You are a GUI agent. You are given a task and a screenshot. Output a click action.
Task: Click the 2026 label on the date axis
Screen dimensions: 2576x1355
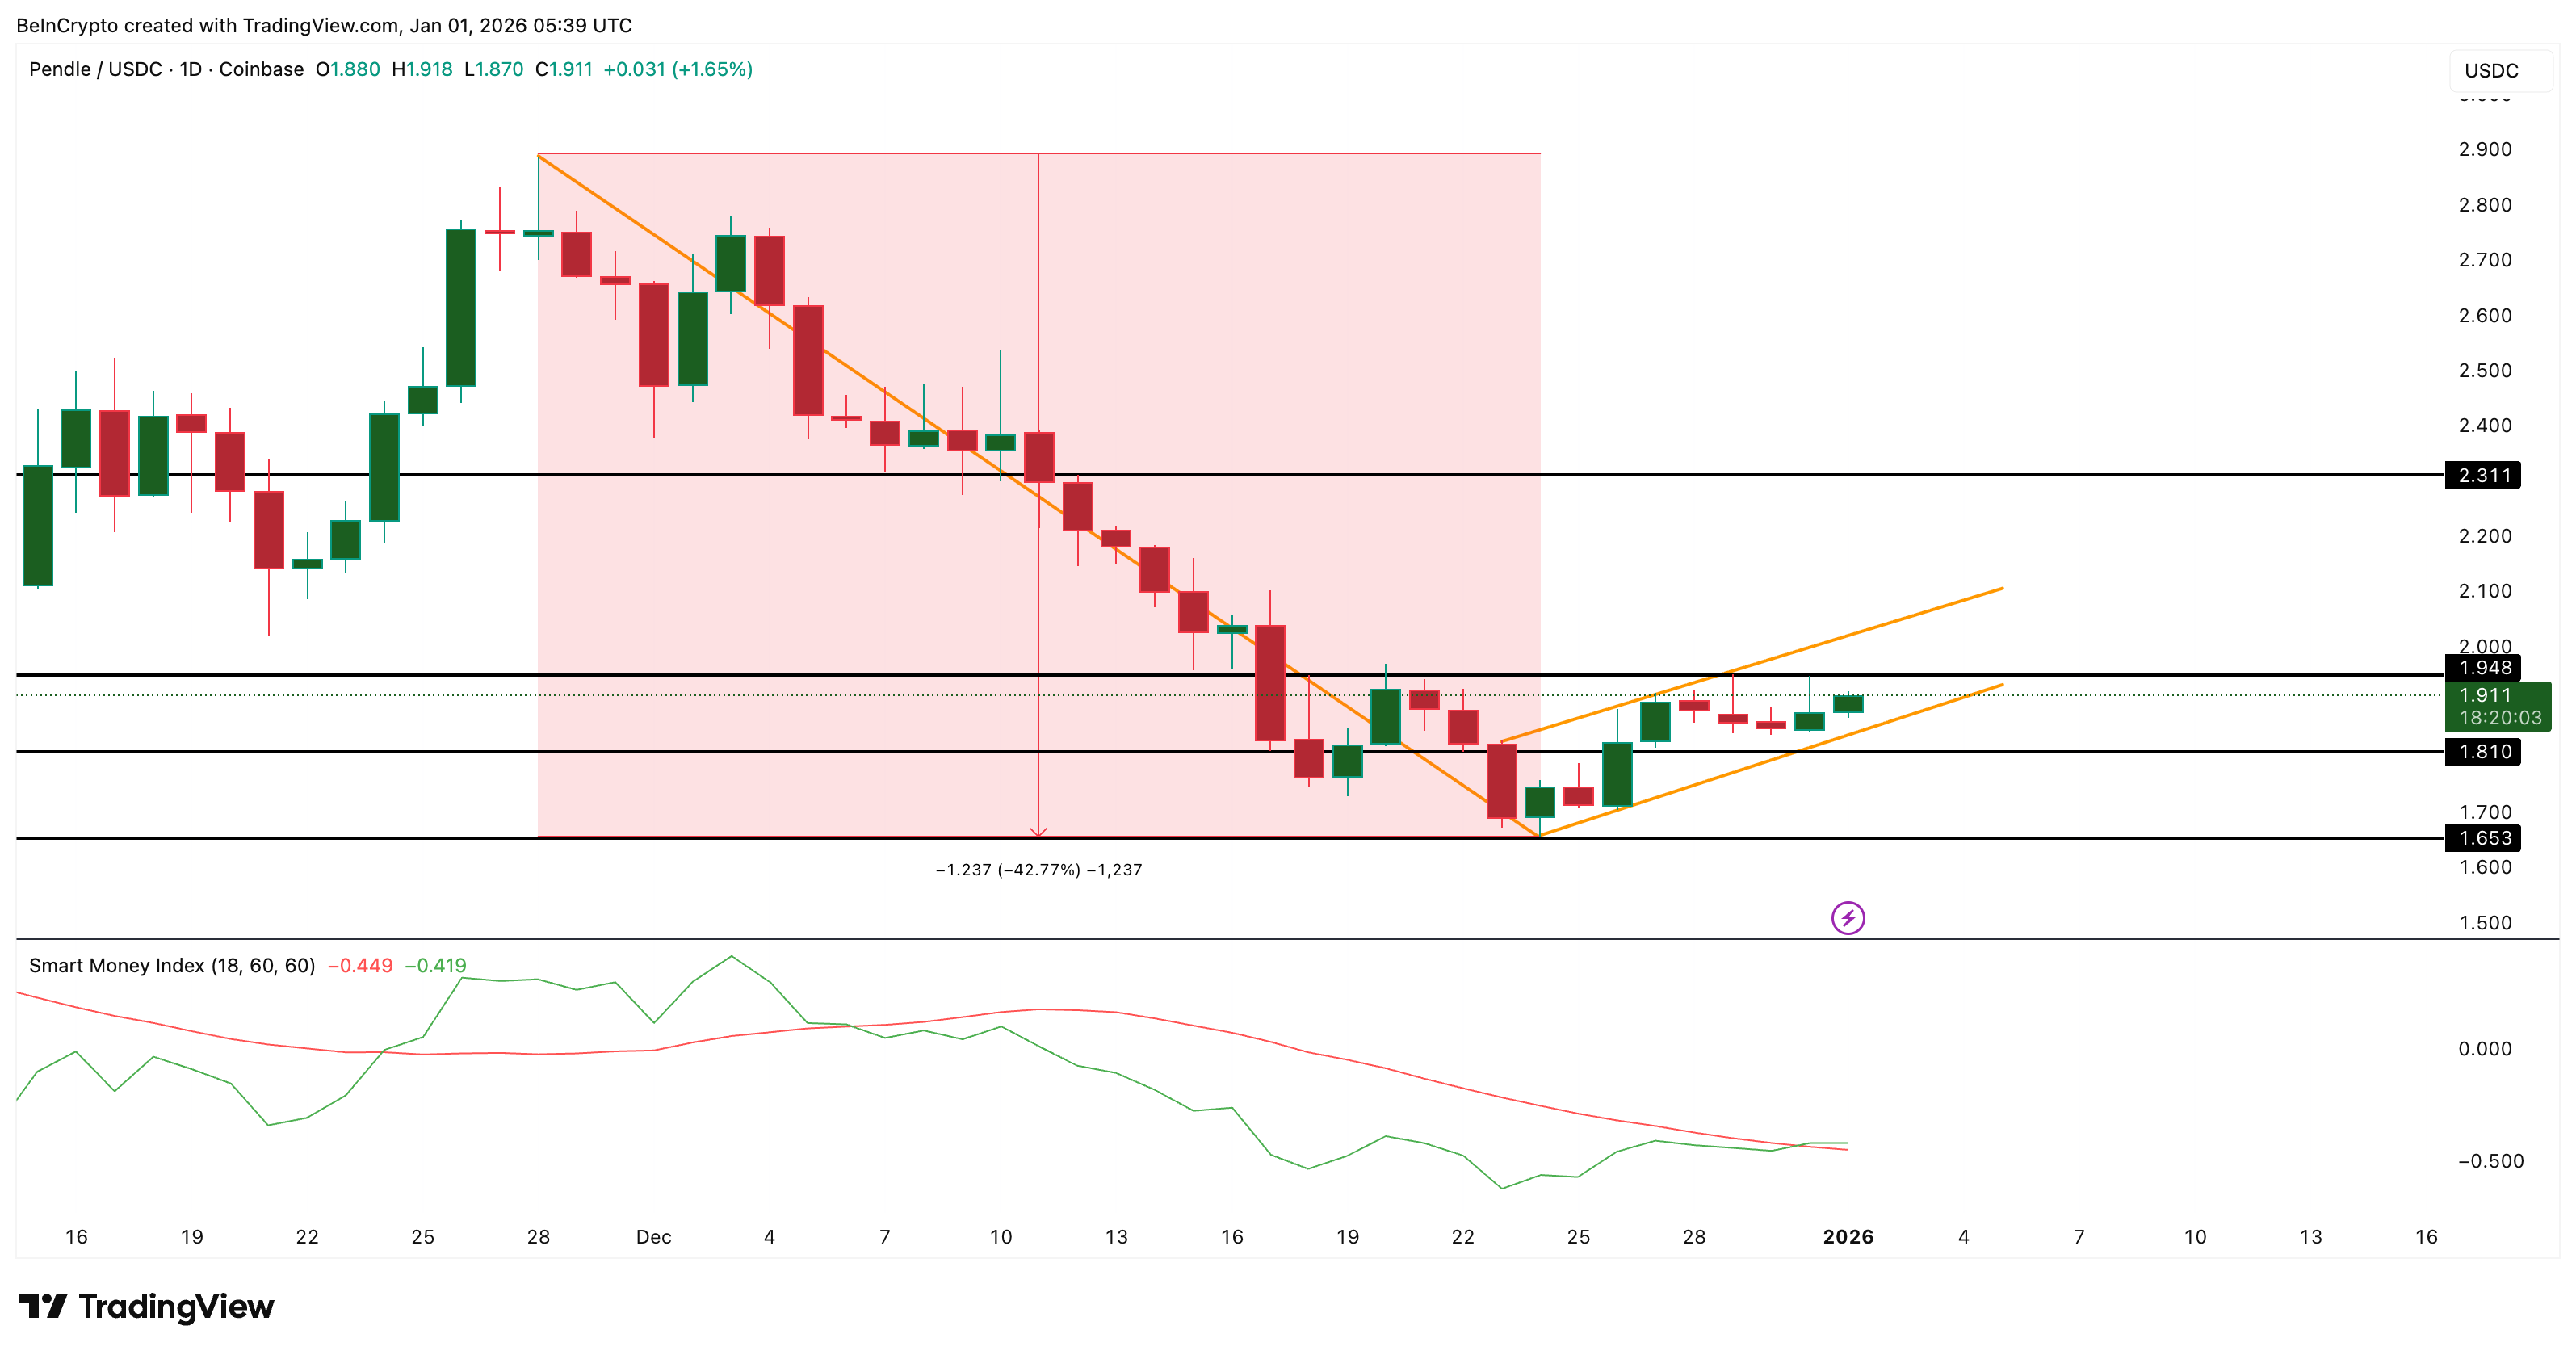(x=1849, y=1237)
